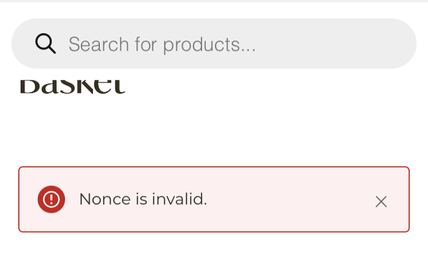
Task: Select the warning circle in the alert
Action: pos(51,199)
